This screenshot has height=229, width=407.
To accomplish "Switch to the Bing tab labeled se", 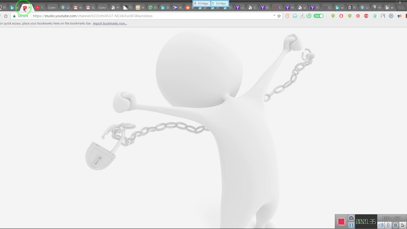I will 340,8.
